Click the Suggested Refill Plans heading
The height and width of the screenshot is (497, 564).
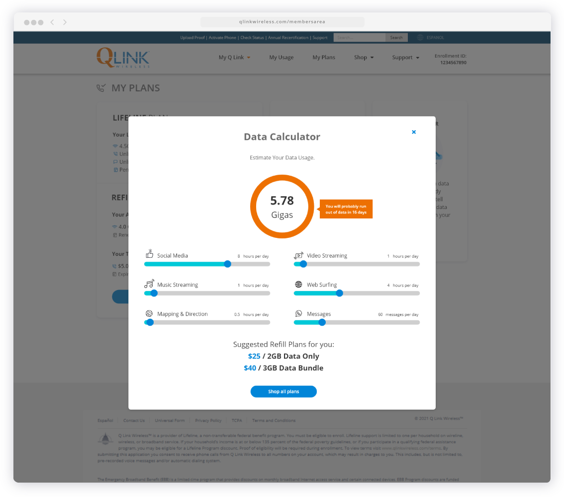pyautogui.click(x=283, y=345)
